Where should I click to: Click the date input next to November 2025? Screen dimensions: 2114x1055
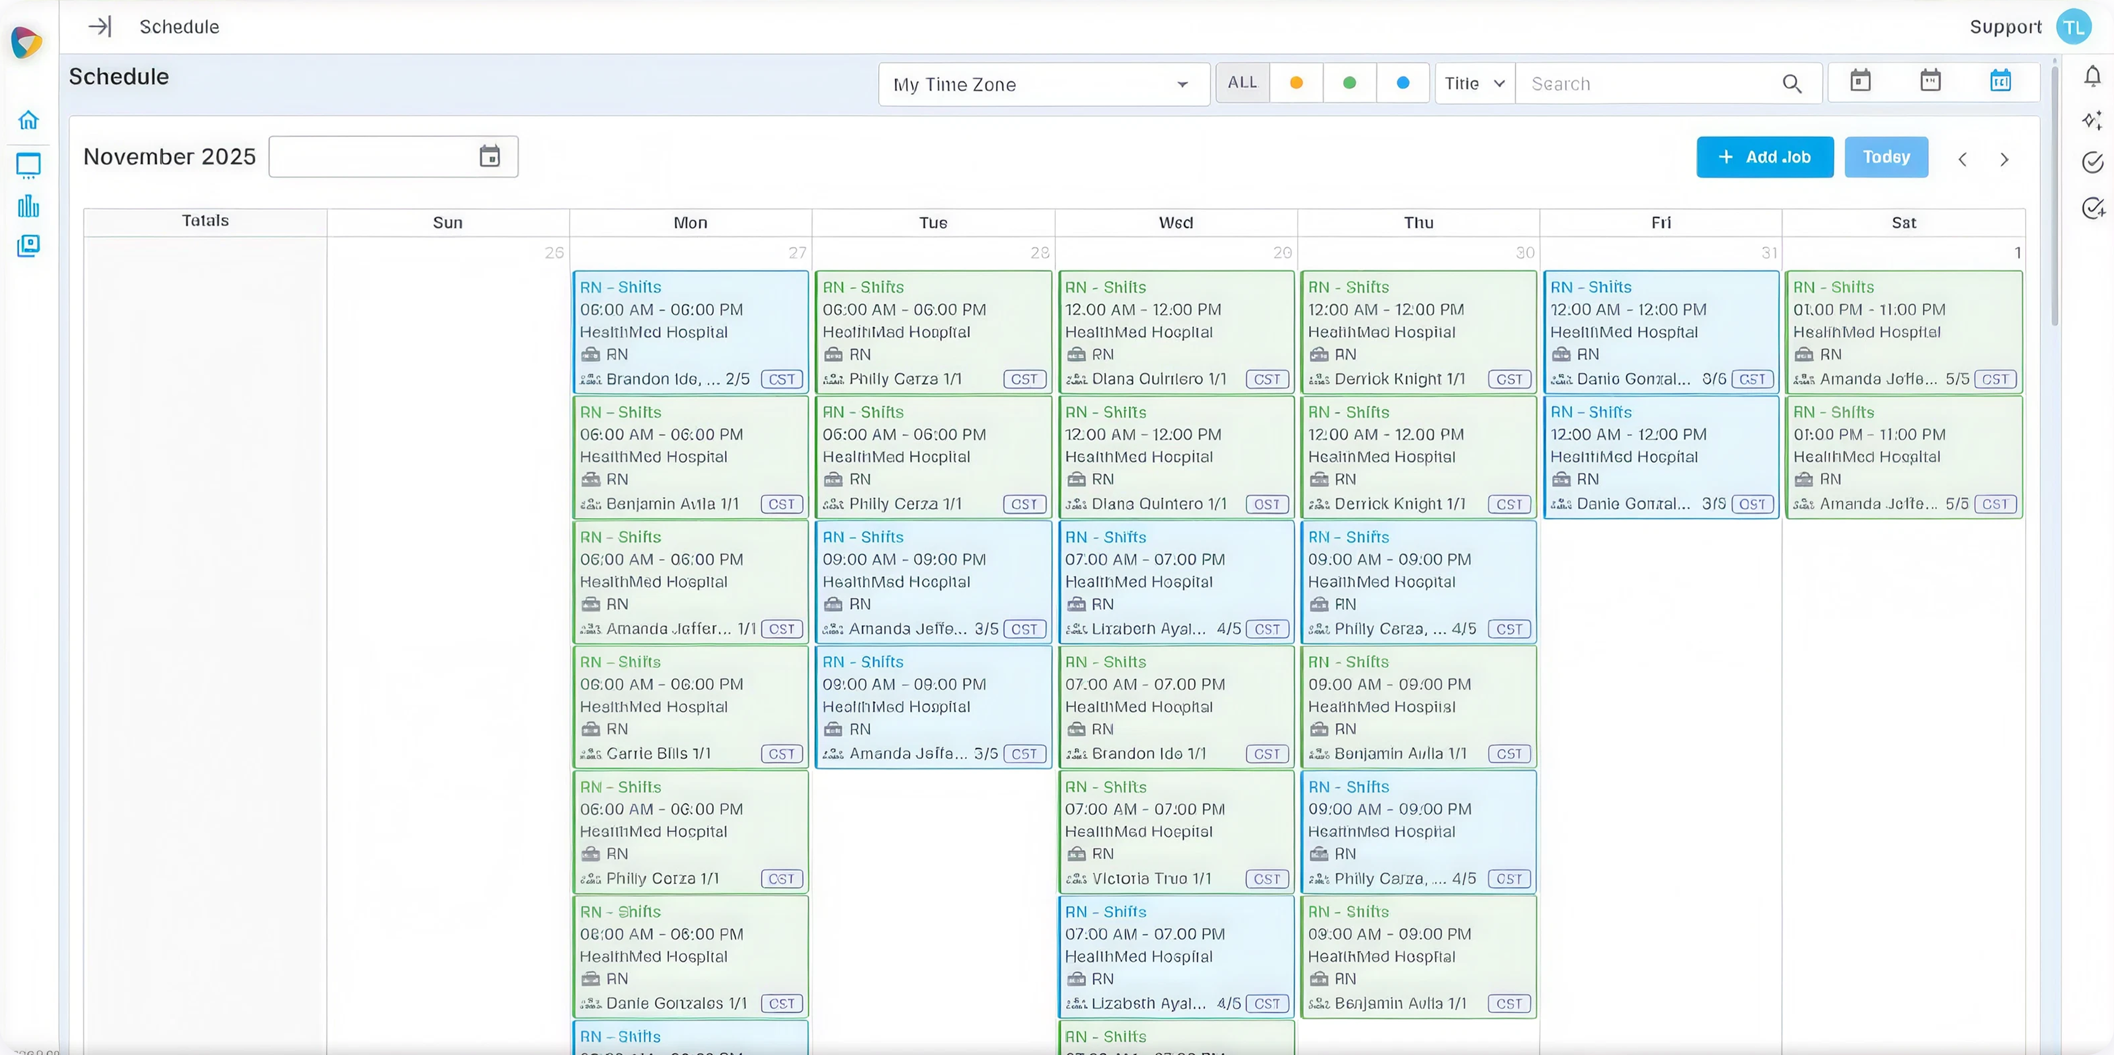393,156
